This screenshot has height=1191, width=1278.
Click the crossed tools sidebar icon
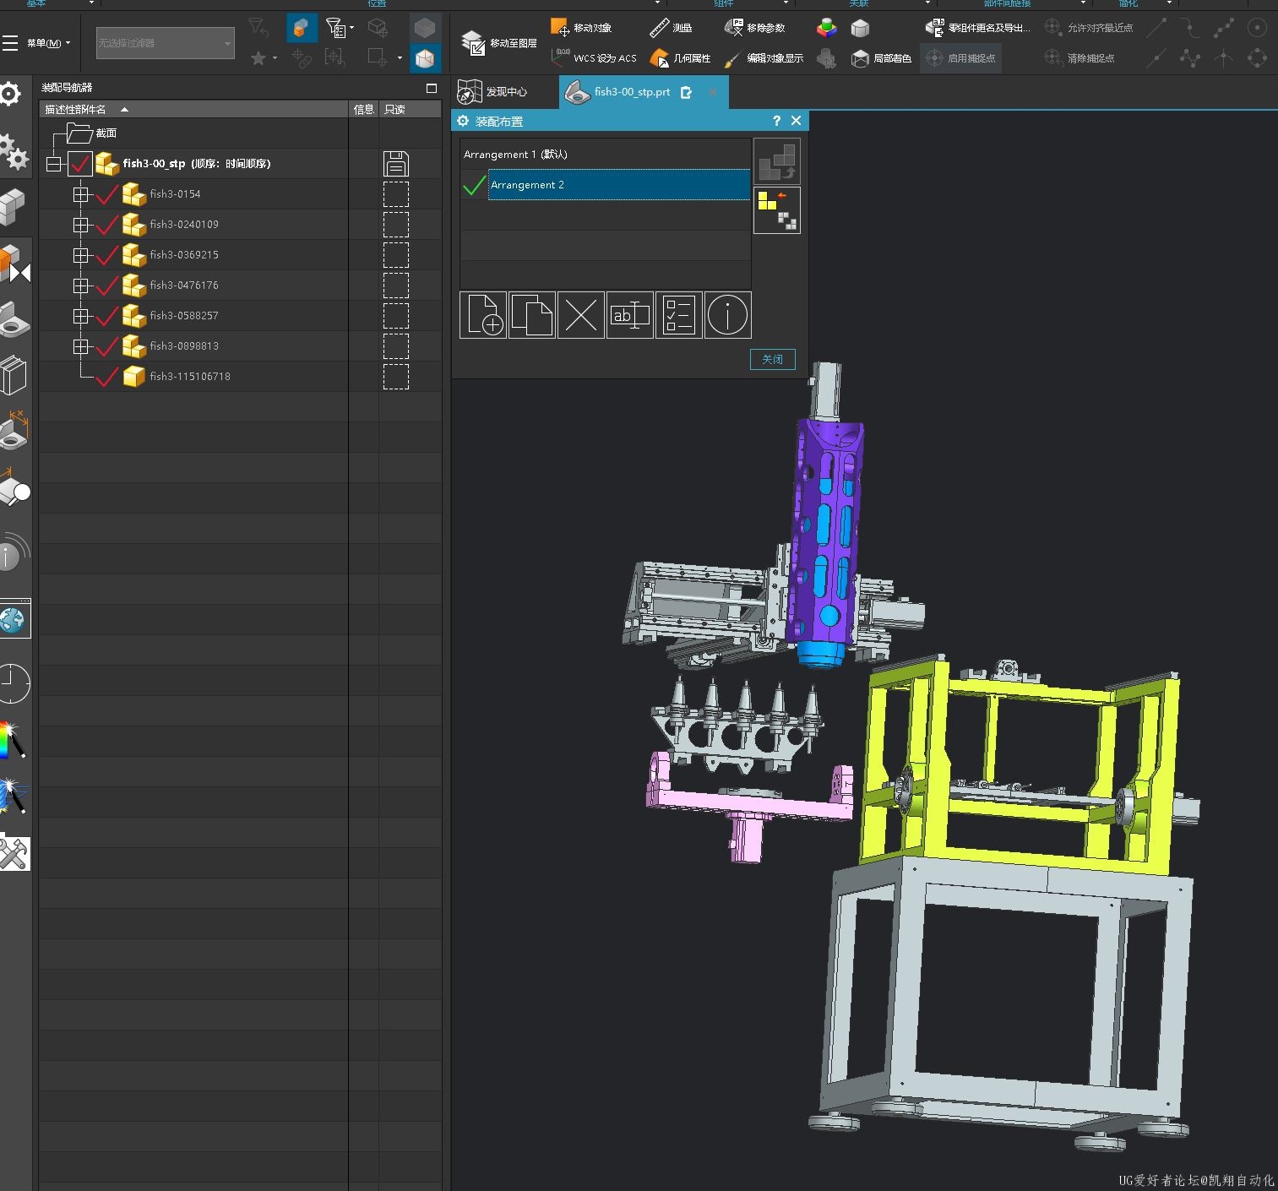pos(14,852)
